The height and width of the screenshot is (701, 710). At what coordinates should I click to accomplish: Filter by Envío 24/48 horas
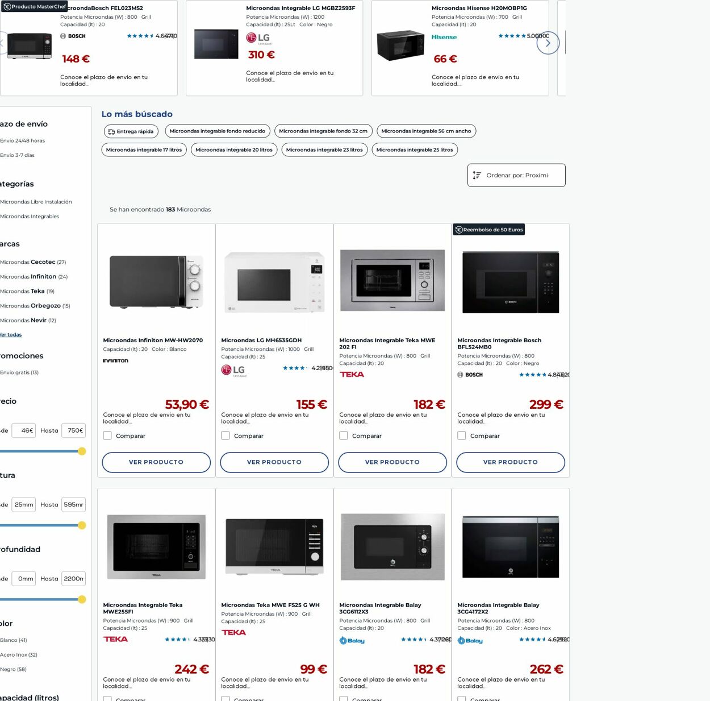point(23,140)
